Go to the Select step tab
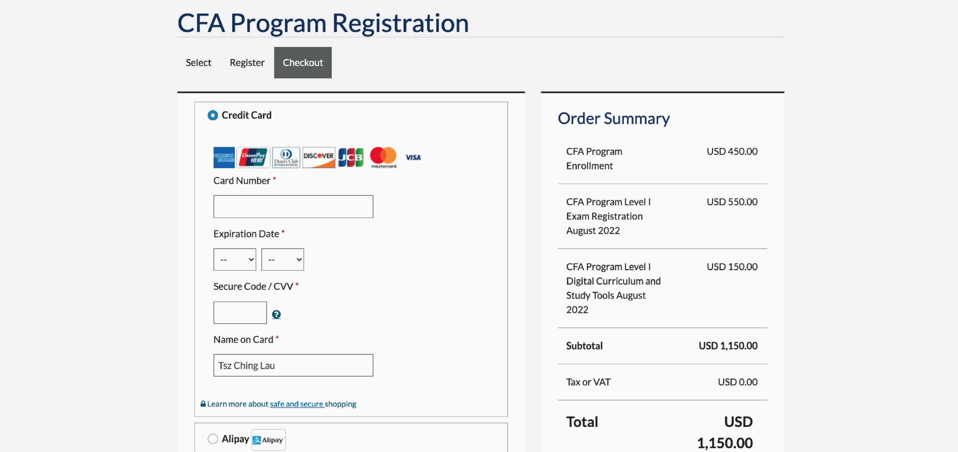 198,63
